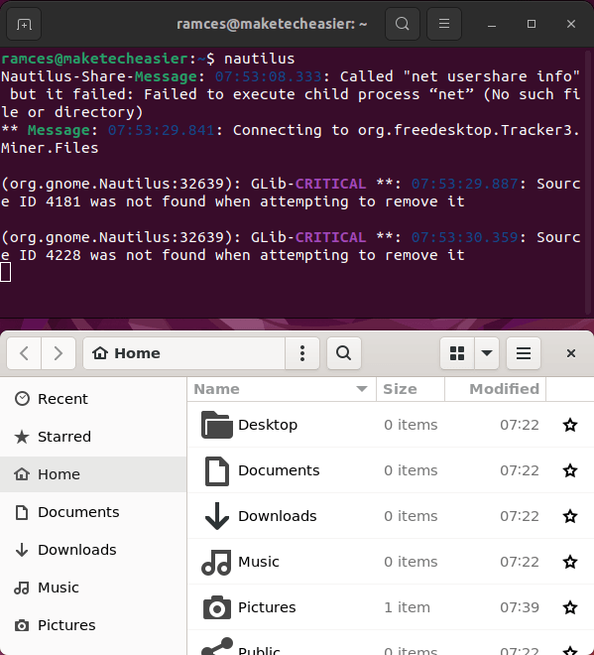594x655 pixels.
Task: Click the first GLib-CRITICAL message, Source ID 4181
Action: coord(291,193)
